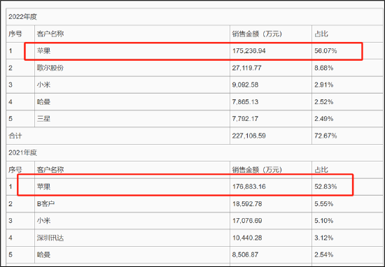Click the B客户 customer cell
The height and width of the screenshot is (267, 385).
(132, 203)
